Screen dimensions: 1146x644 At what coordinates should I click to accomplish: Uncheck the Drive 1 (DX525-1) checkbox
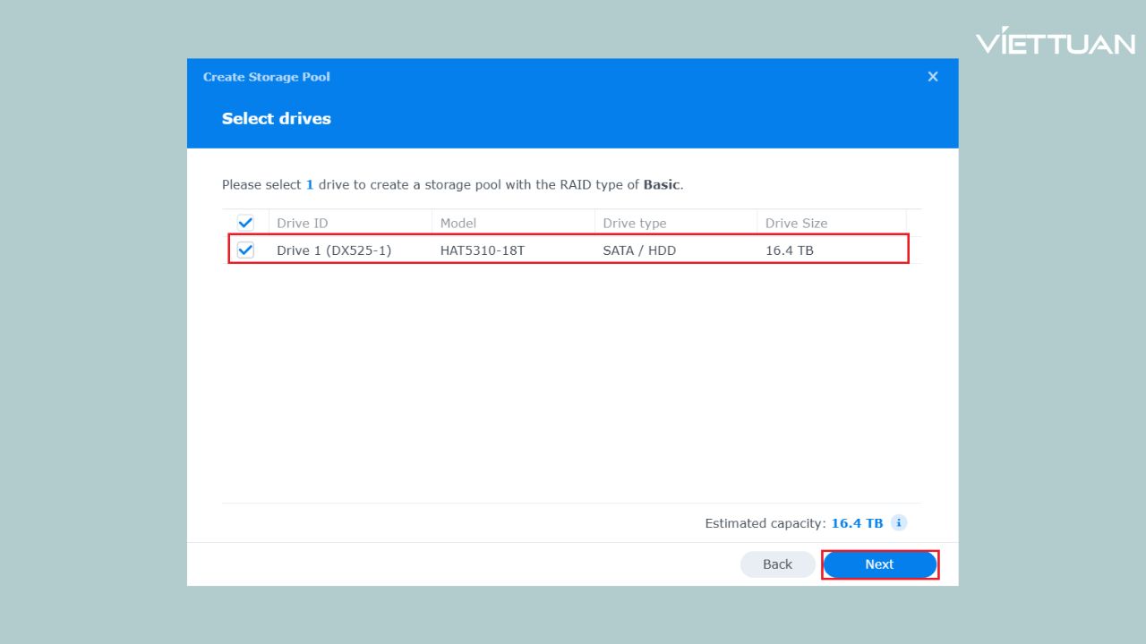click(x=245, y=250)
